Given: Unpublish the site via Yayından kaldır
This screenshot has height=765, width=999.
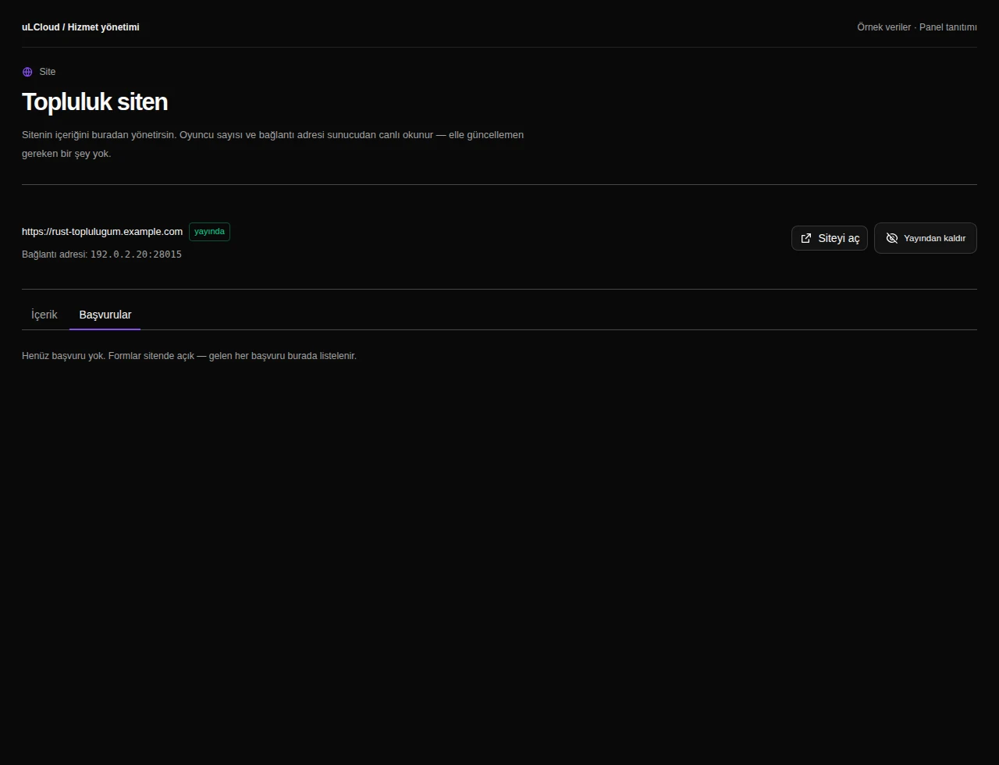Looking at the screenshot, I should coord(926,238).
